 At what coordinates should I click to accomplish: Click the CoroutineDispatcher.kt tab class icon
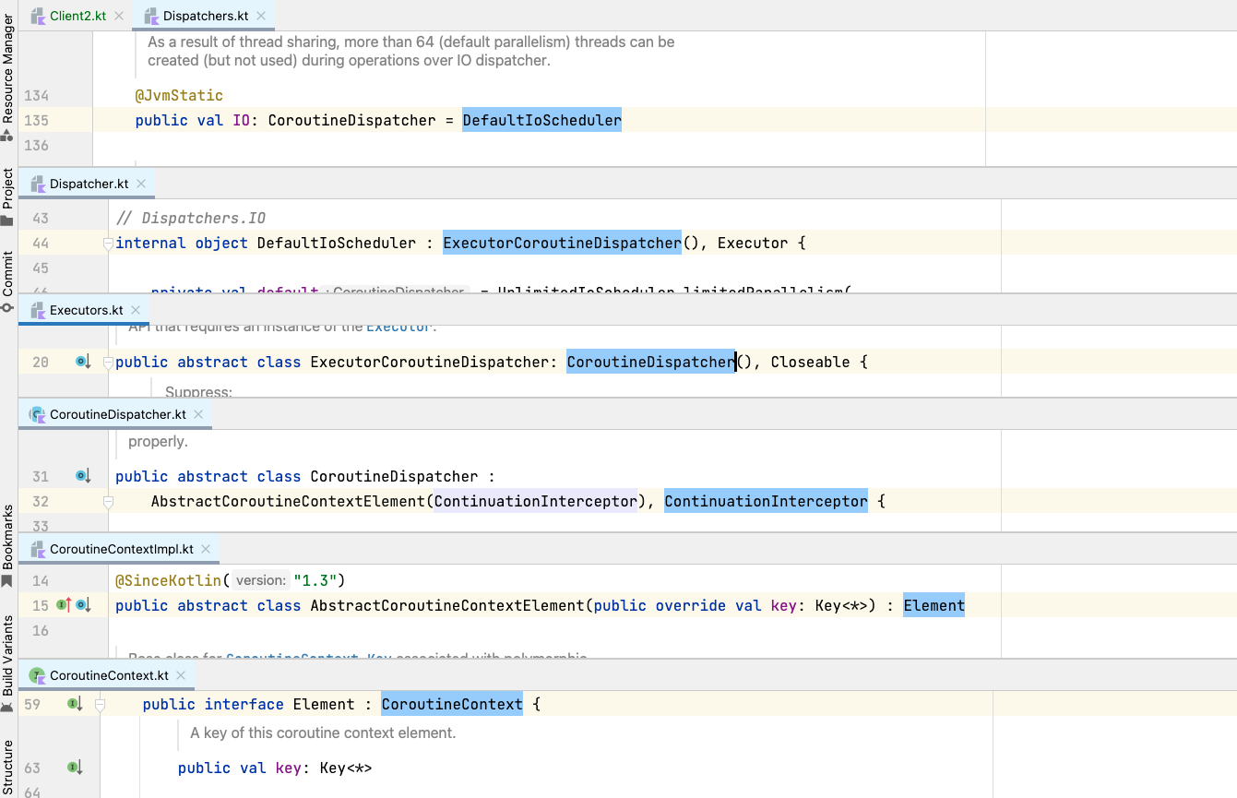(x=38, y=414)
